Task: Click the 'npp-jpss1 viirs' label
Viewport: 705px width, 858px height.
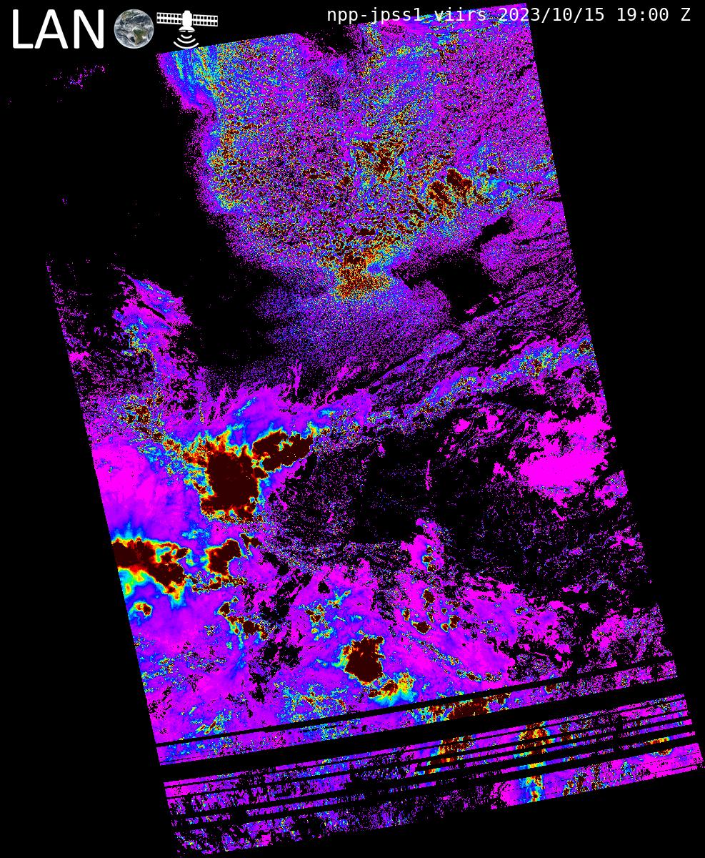Action: click(x=406, y=14)
